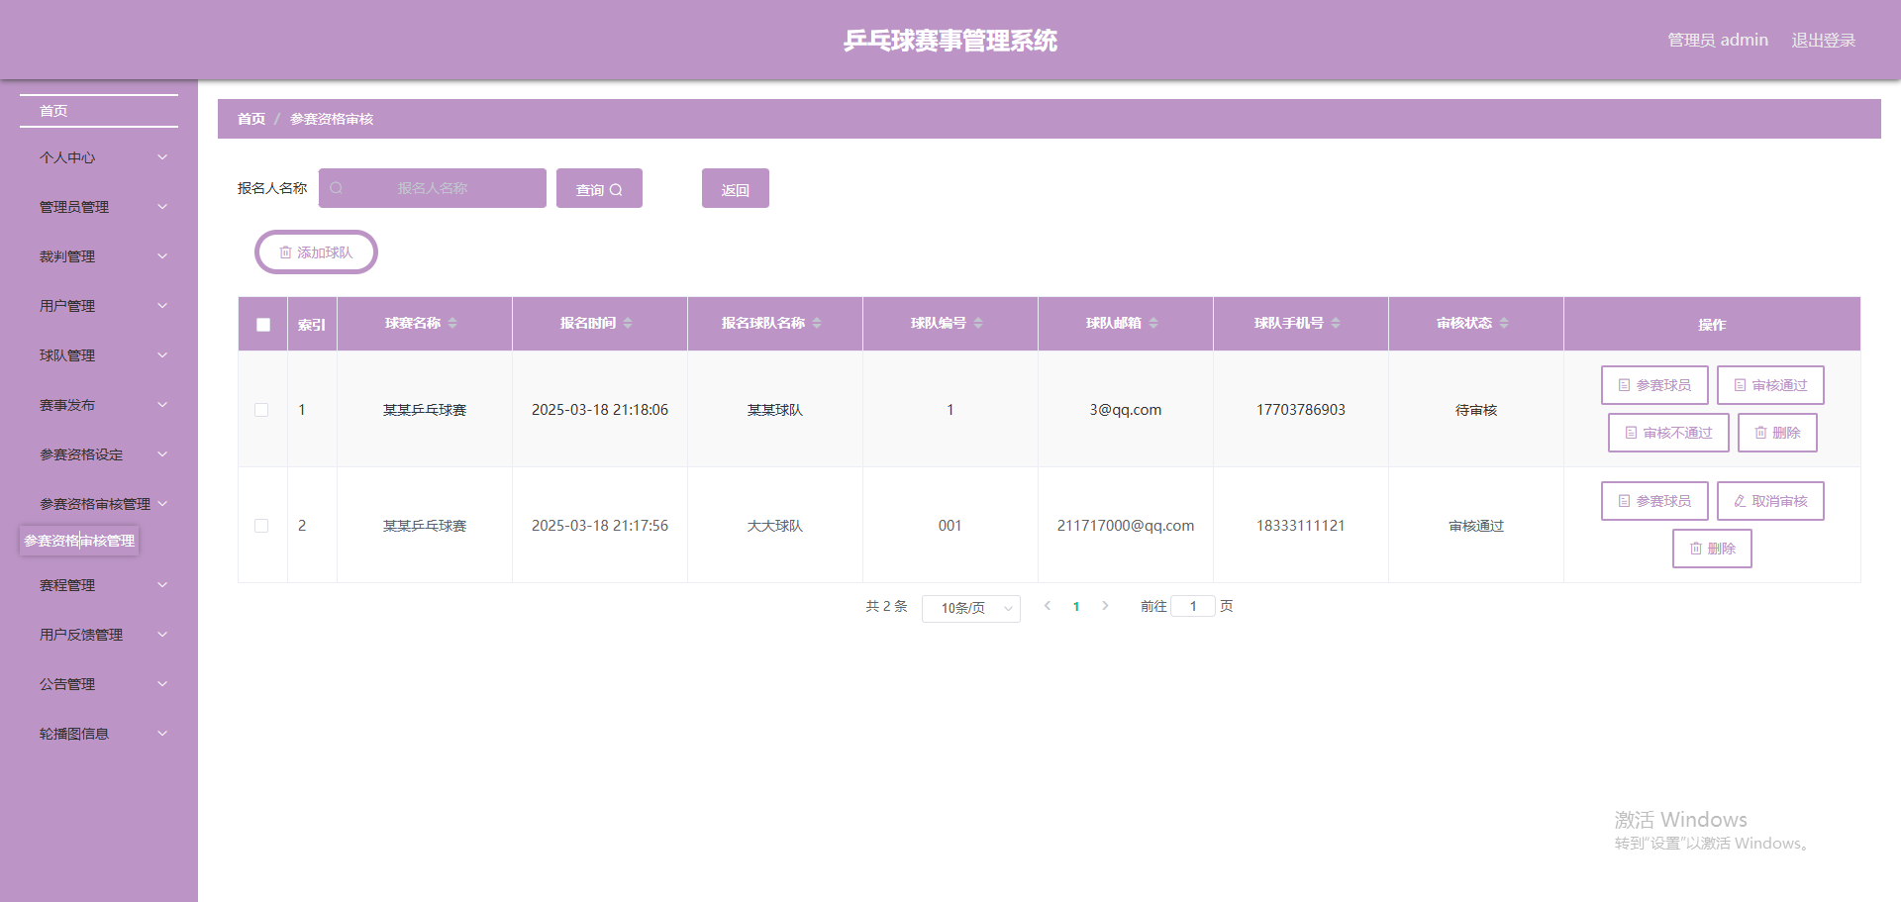
Task: Check the row 1 某某球队 checkbox
Action: 261,410
